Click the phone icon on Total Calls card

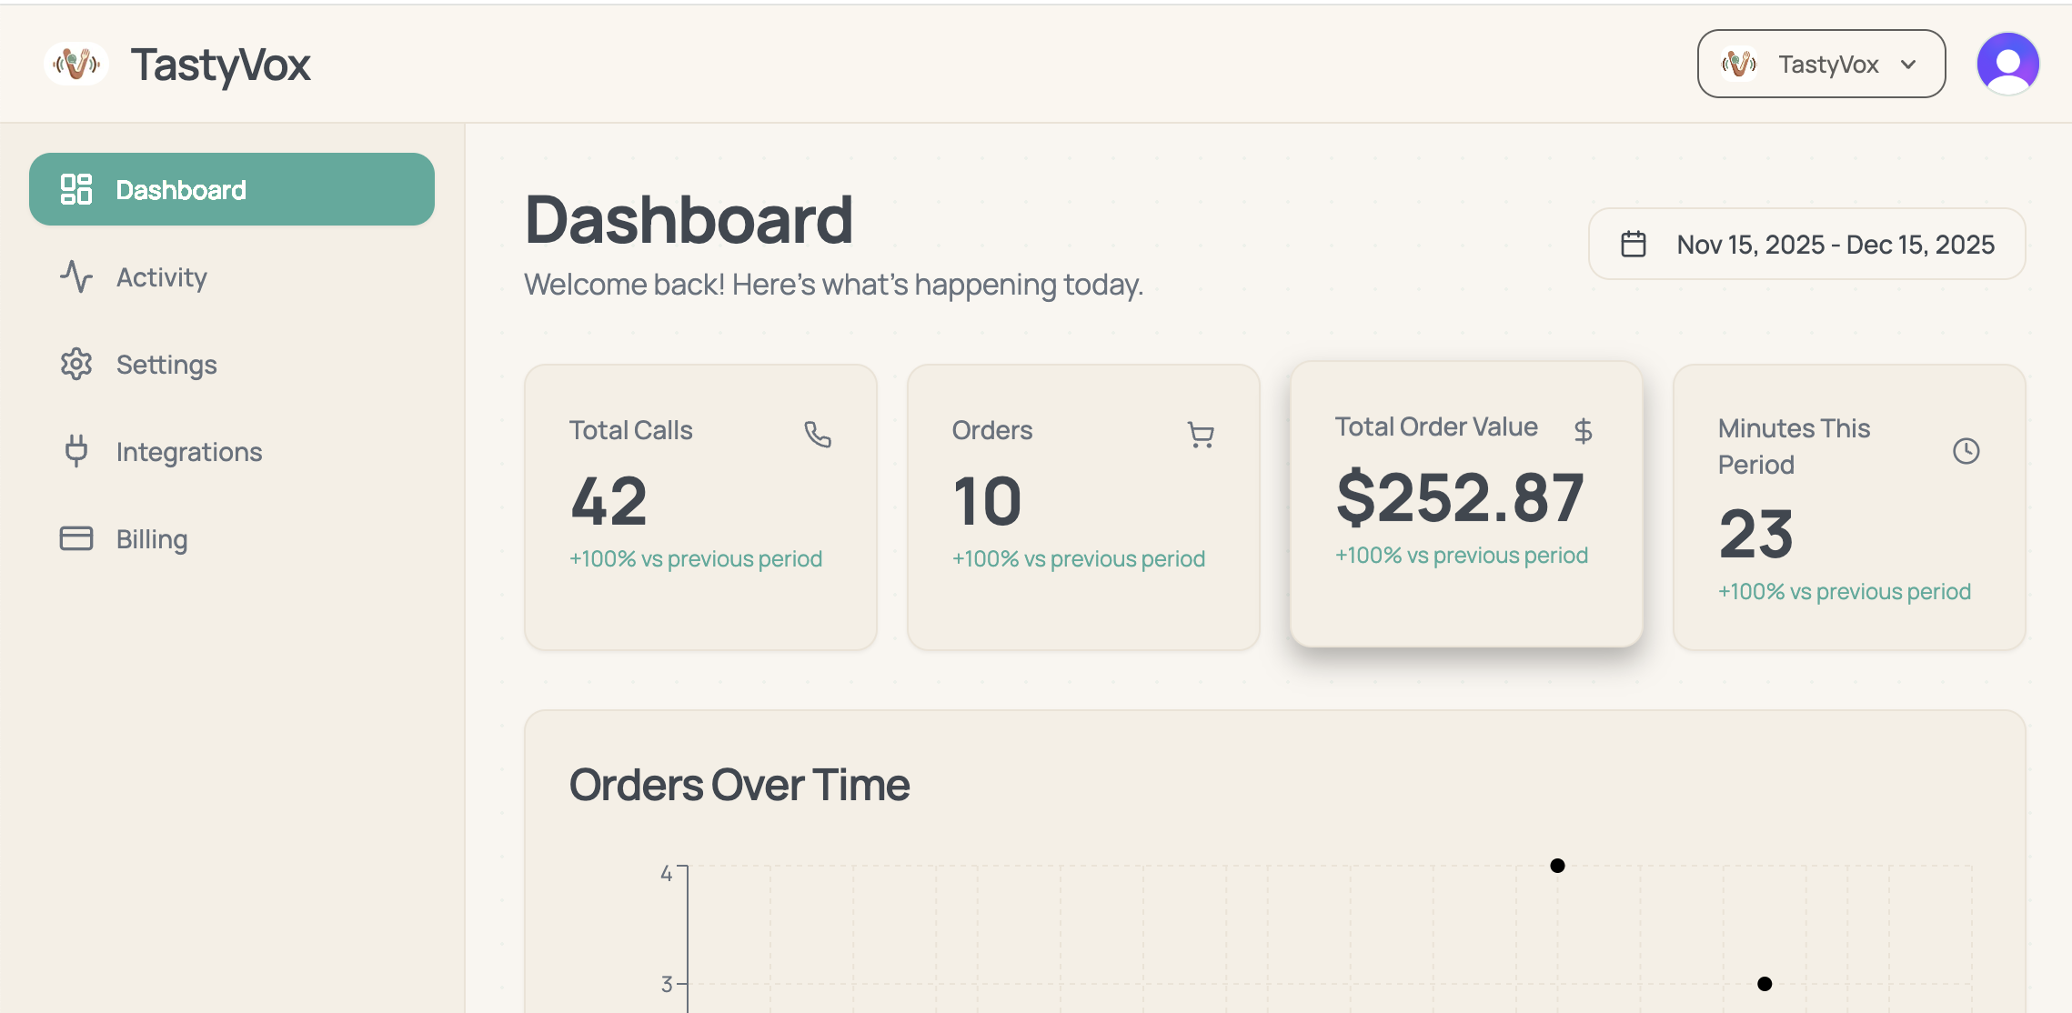pyautogui.click(x=818, y=435)
